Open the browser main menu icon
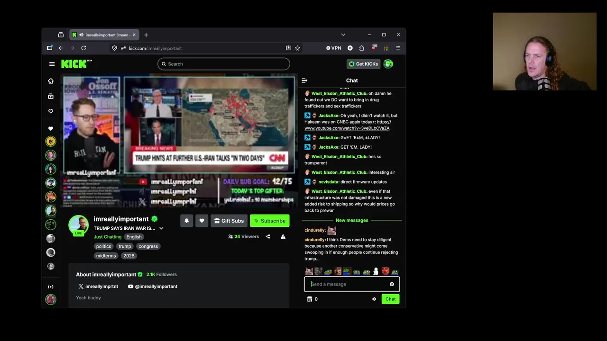The width and height of the screenshot is (607, 341). point(398,48)
